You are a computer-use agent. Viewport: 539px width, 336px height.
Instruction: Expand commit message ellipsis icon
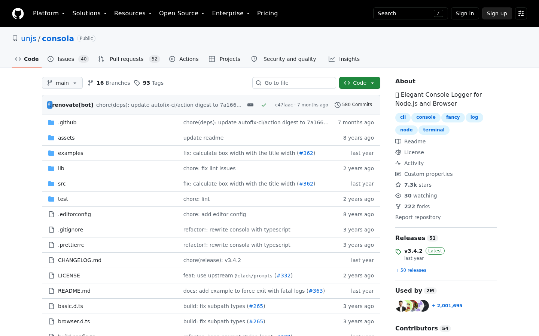(250, 105)
